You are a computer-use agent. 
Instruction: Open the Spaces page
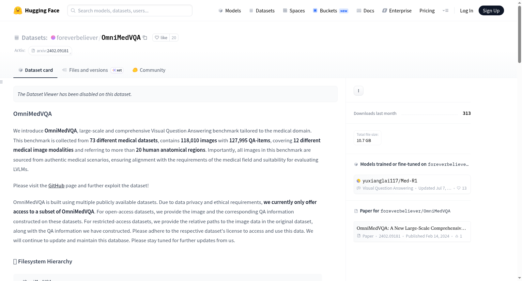pyautogui.click(x=294, y=10)
